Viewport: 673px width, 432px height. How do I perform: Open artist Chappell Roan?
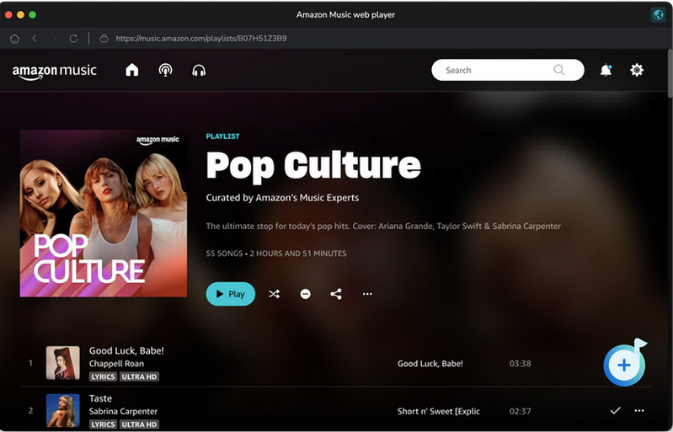116,364
